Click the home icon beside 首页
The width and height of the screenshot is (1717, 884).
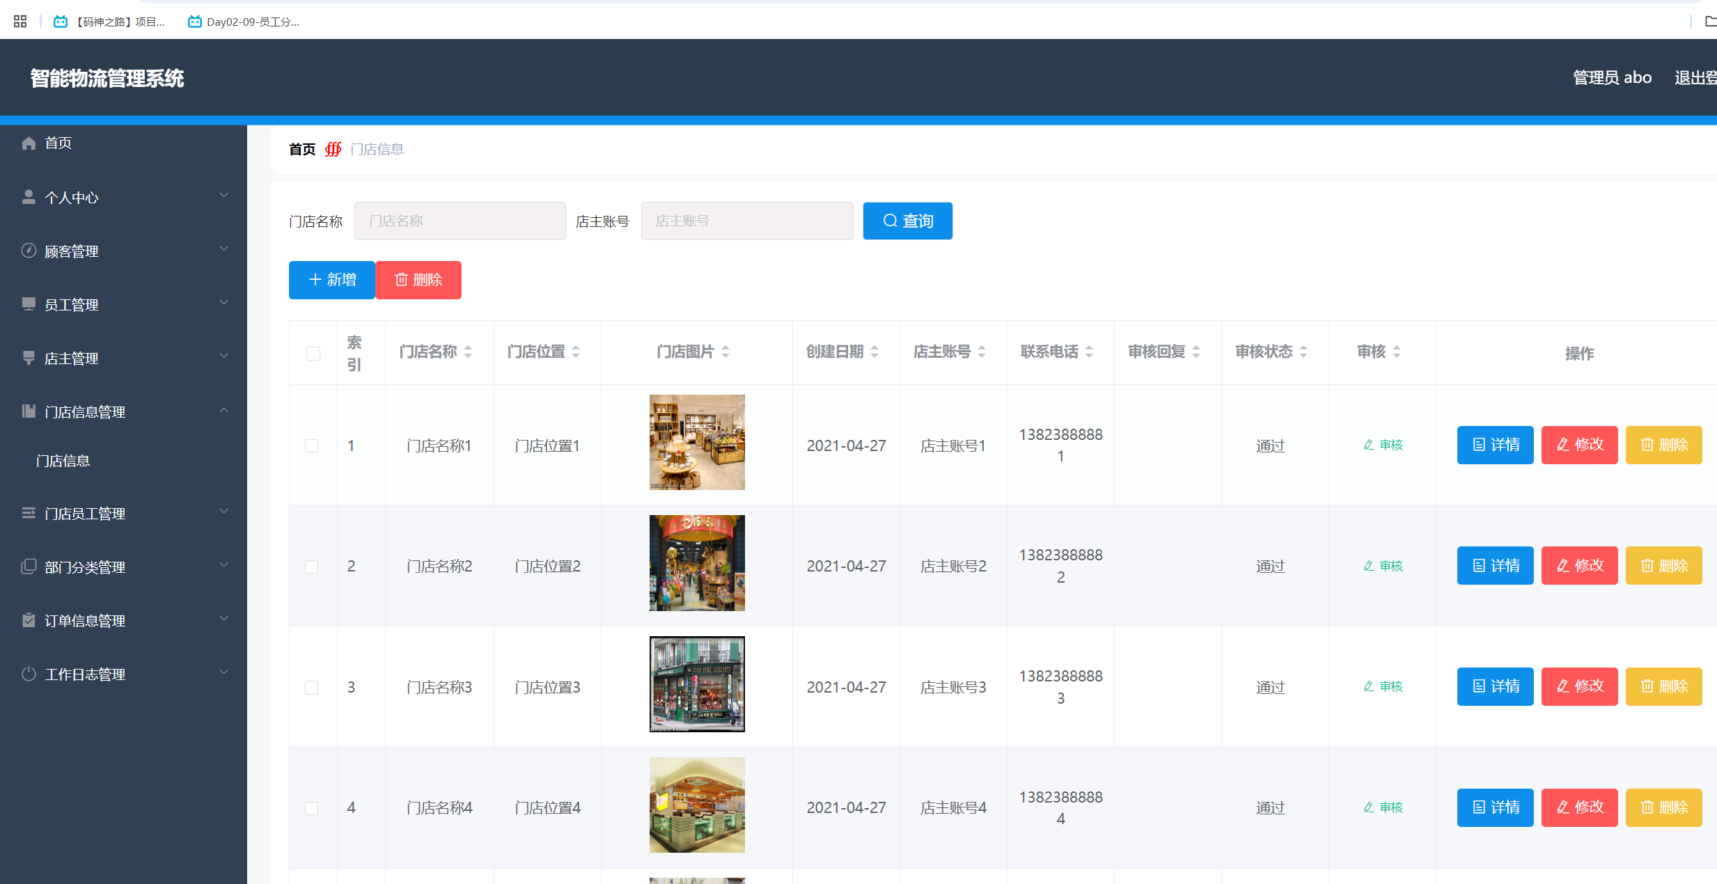[x=29, y=143]
